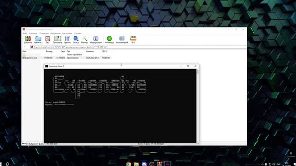Image resolution: width=296 pixels, height=166 pixels.
Task: Close the Expensive client console window
Action: tap(195, 66)
